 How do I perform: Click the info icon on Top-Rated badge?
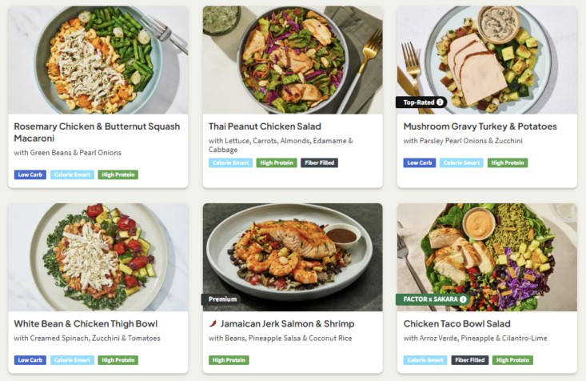(x=440, y=102)
